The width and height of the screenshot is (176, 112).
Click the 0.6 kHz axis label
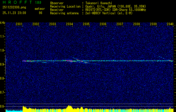click(x=2, y=106)
